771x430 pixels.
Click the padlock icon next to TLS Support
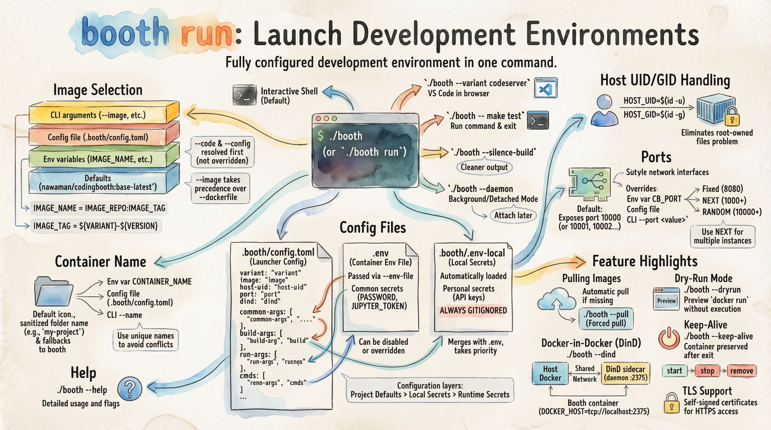pos(672,403)
